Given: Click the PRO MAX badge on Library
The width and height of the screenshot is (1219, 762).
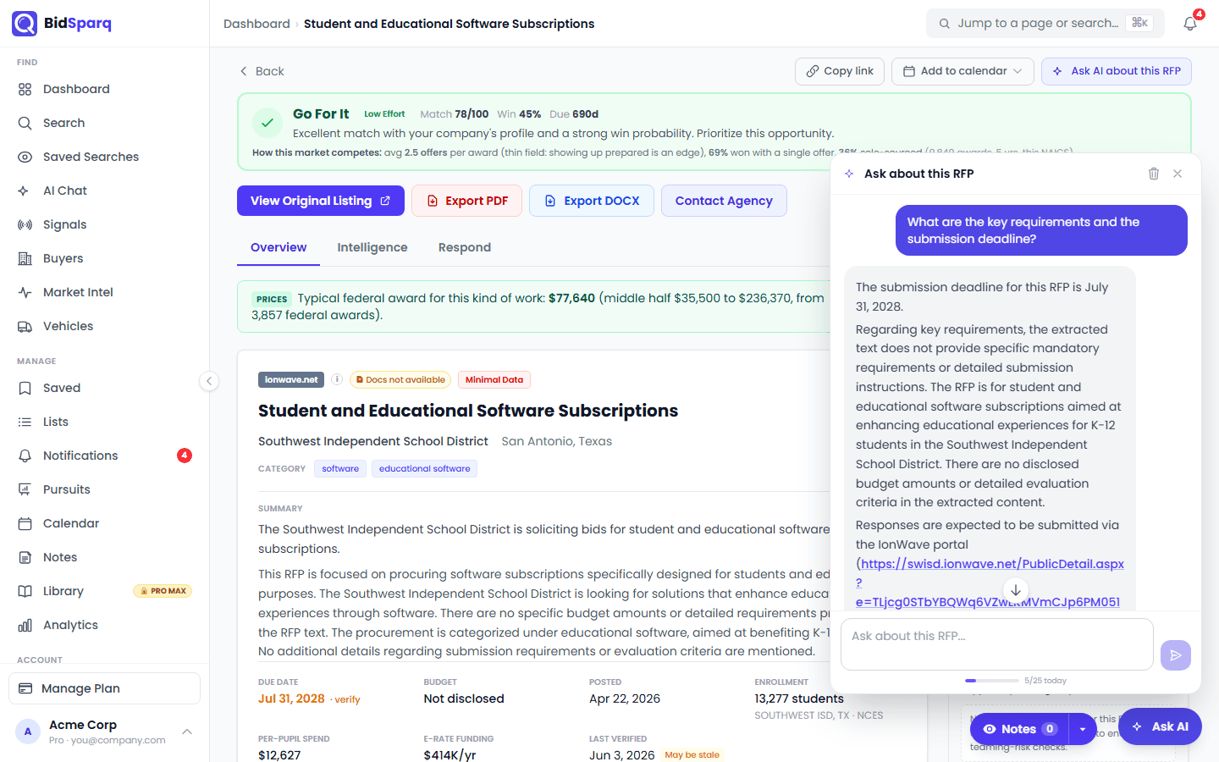Looking at the screenshot, I should 163,591.
